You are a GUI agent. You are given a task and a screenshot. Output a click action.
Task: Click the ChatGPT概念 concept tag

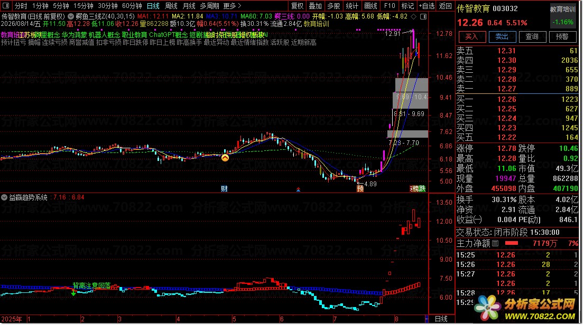tap(169, 35)
